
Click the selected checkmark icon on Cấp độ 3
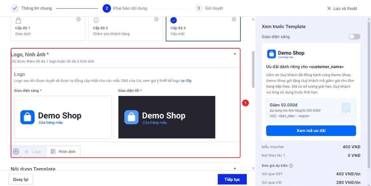174,20
